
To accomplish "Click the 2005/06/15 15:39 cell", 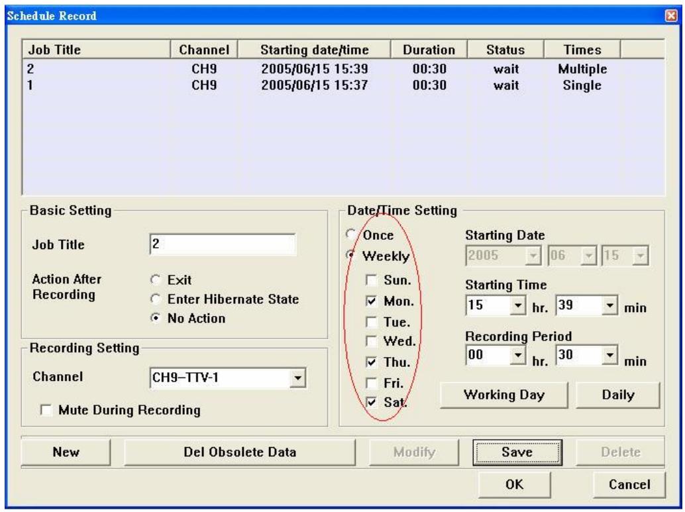I will [x=315, y=69].
